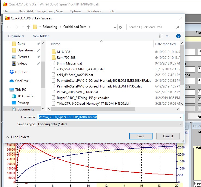Create a New folder
This screenshot has width=201, height=187.
(x=41, y=36)
